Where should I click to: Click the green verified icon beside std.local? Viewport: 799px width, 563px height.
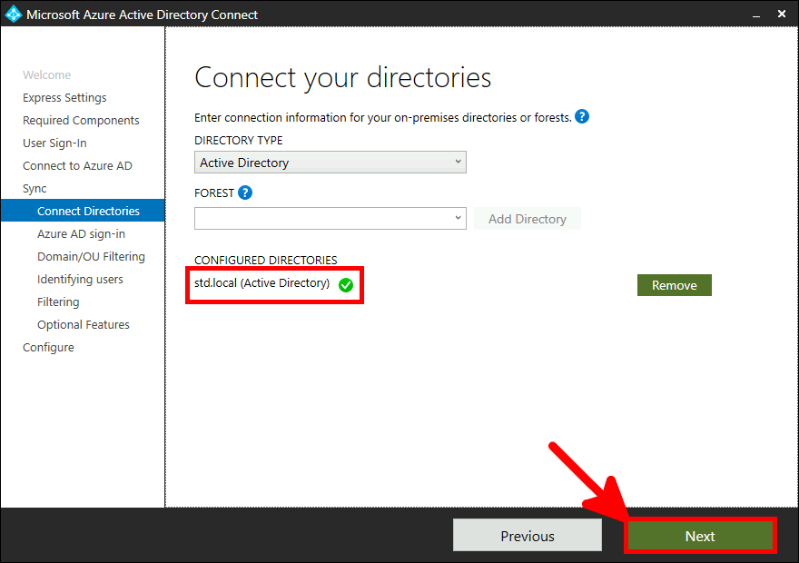point(345,284)
